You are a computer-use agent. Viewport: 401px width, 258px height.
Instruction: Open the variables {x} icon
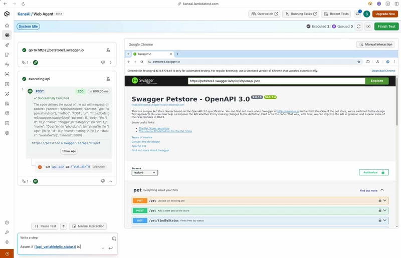click(x=368, y=27)
